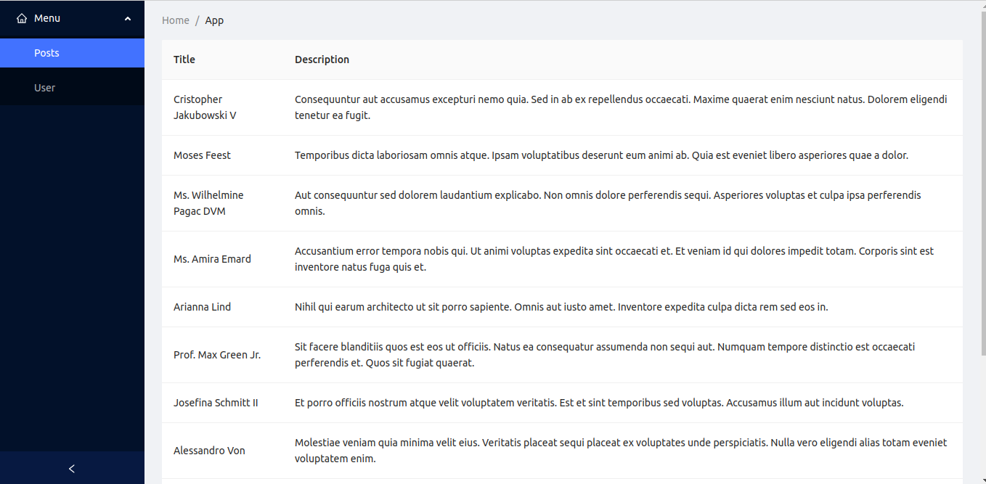The width and height of the screenshot is (986, 484).
Task: Click the vertical page scrollbar
Action: click(982, 218)
